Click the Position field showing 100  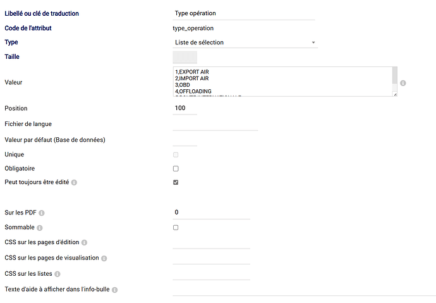[x=185, y=109]
